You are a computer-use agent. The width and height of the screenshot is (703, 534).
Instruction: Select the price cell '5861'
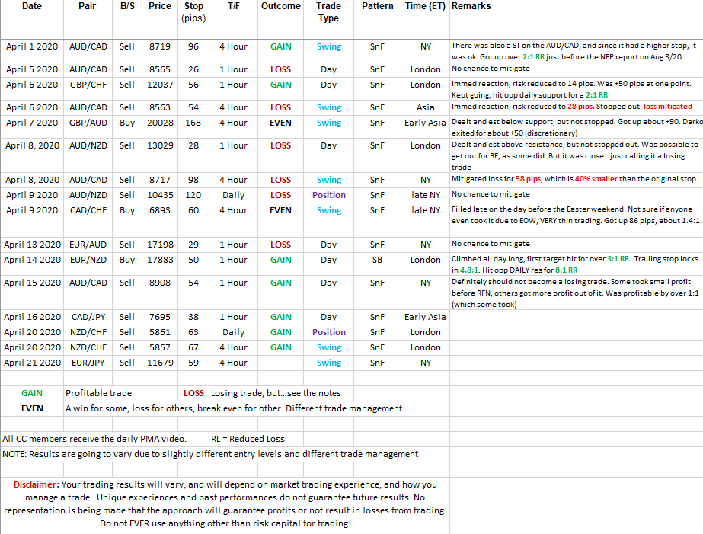(x=160, y=332)
